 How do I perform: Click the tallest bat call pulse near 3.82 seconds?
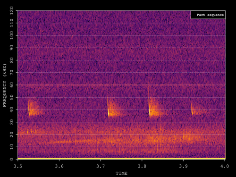point(149,102)
